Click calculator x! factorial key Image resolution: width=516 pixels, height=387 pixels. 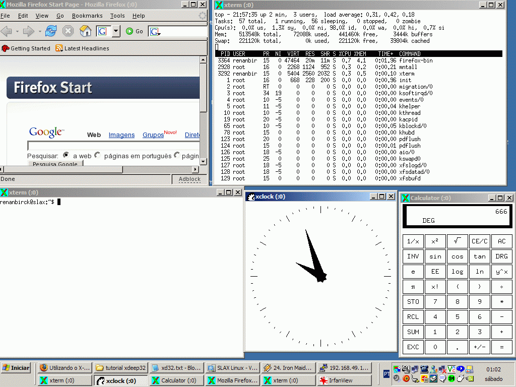(435, 287)
